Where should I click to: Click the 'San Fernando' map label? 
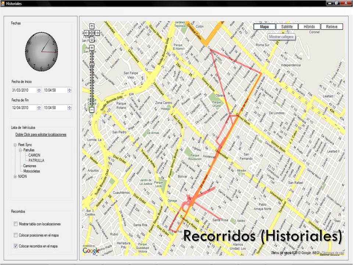246,156
